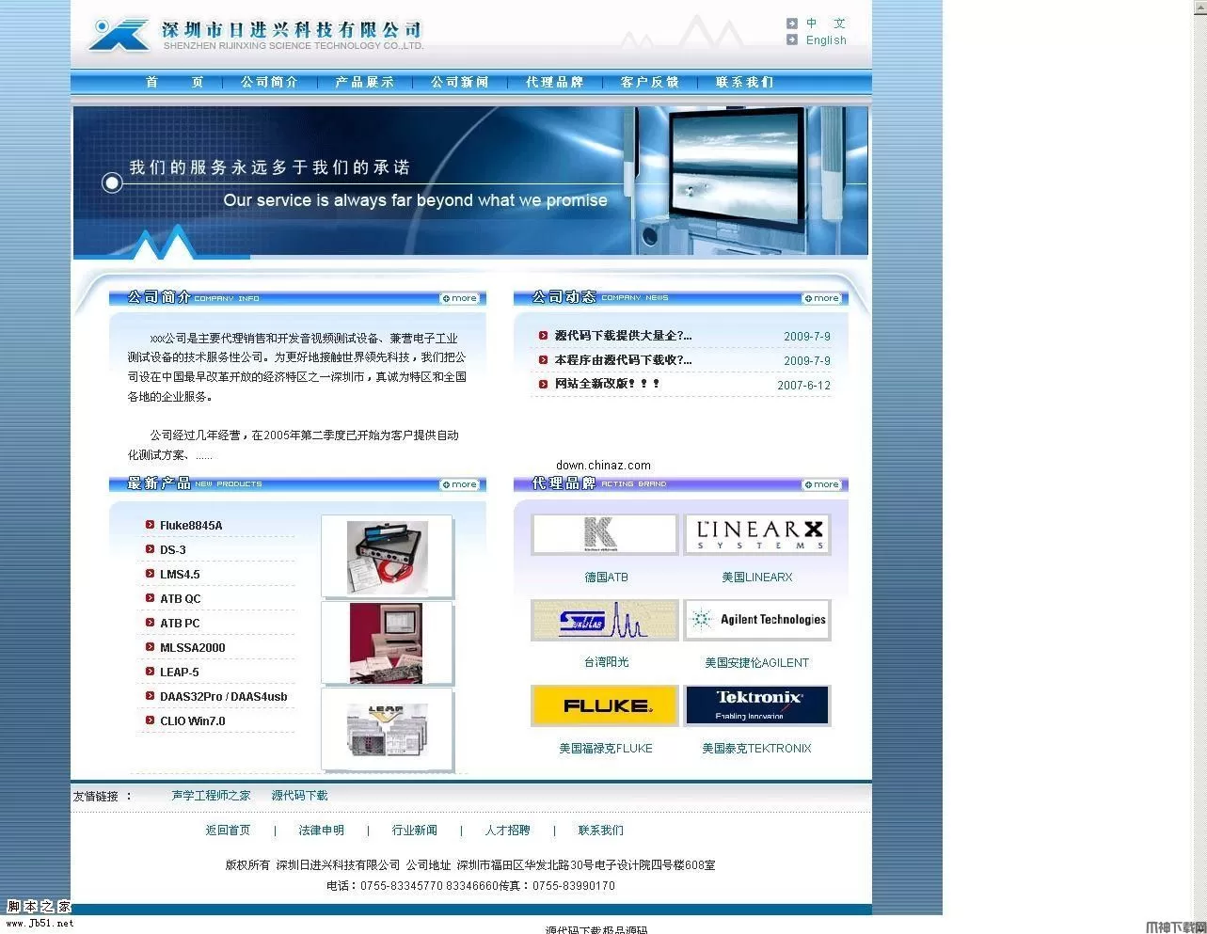Click the Agilent Technologies logo
1207x934 pixels.
pyautogui.click(x=756, y=620)
